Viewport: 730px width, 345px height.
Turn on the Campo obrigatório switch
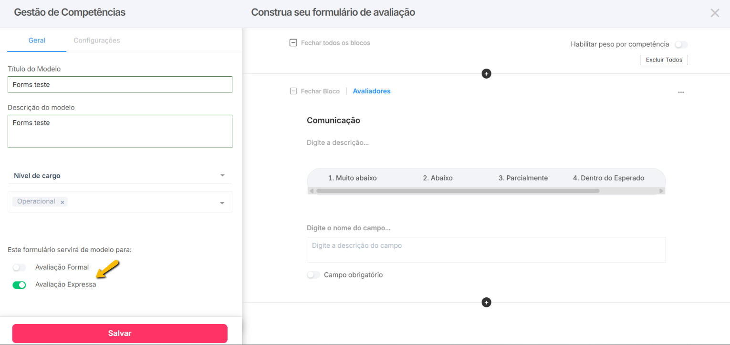[313, 275]
